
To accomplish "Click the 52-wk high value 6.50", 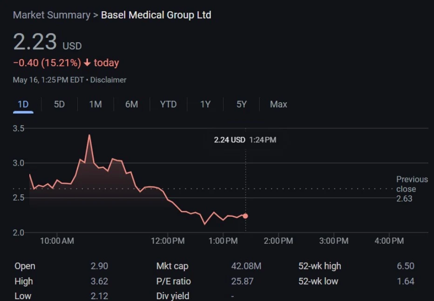I will point(406,266).
